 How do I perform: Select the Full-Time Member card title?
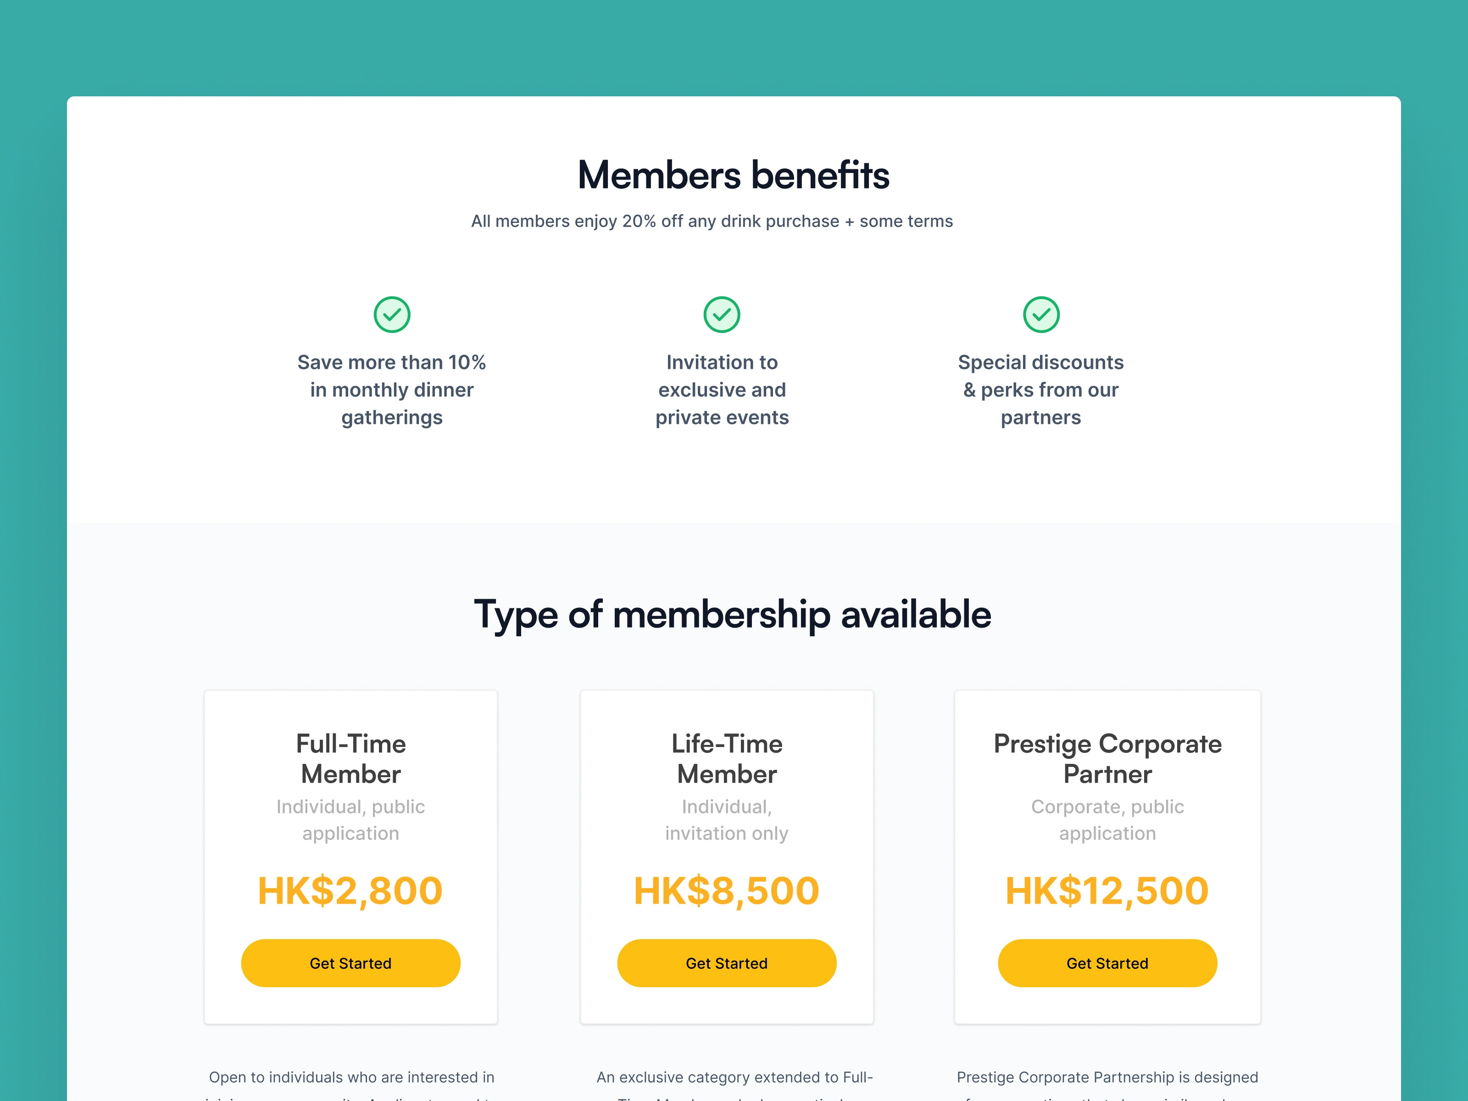(350, 759)
